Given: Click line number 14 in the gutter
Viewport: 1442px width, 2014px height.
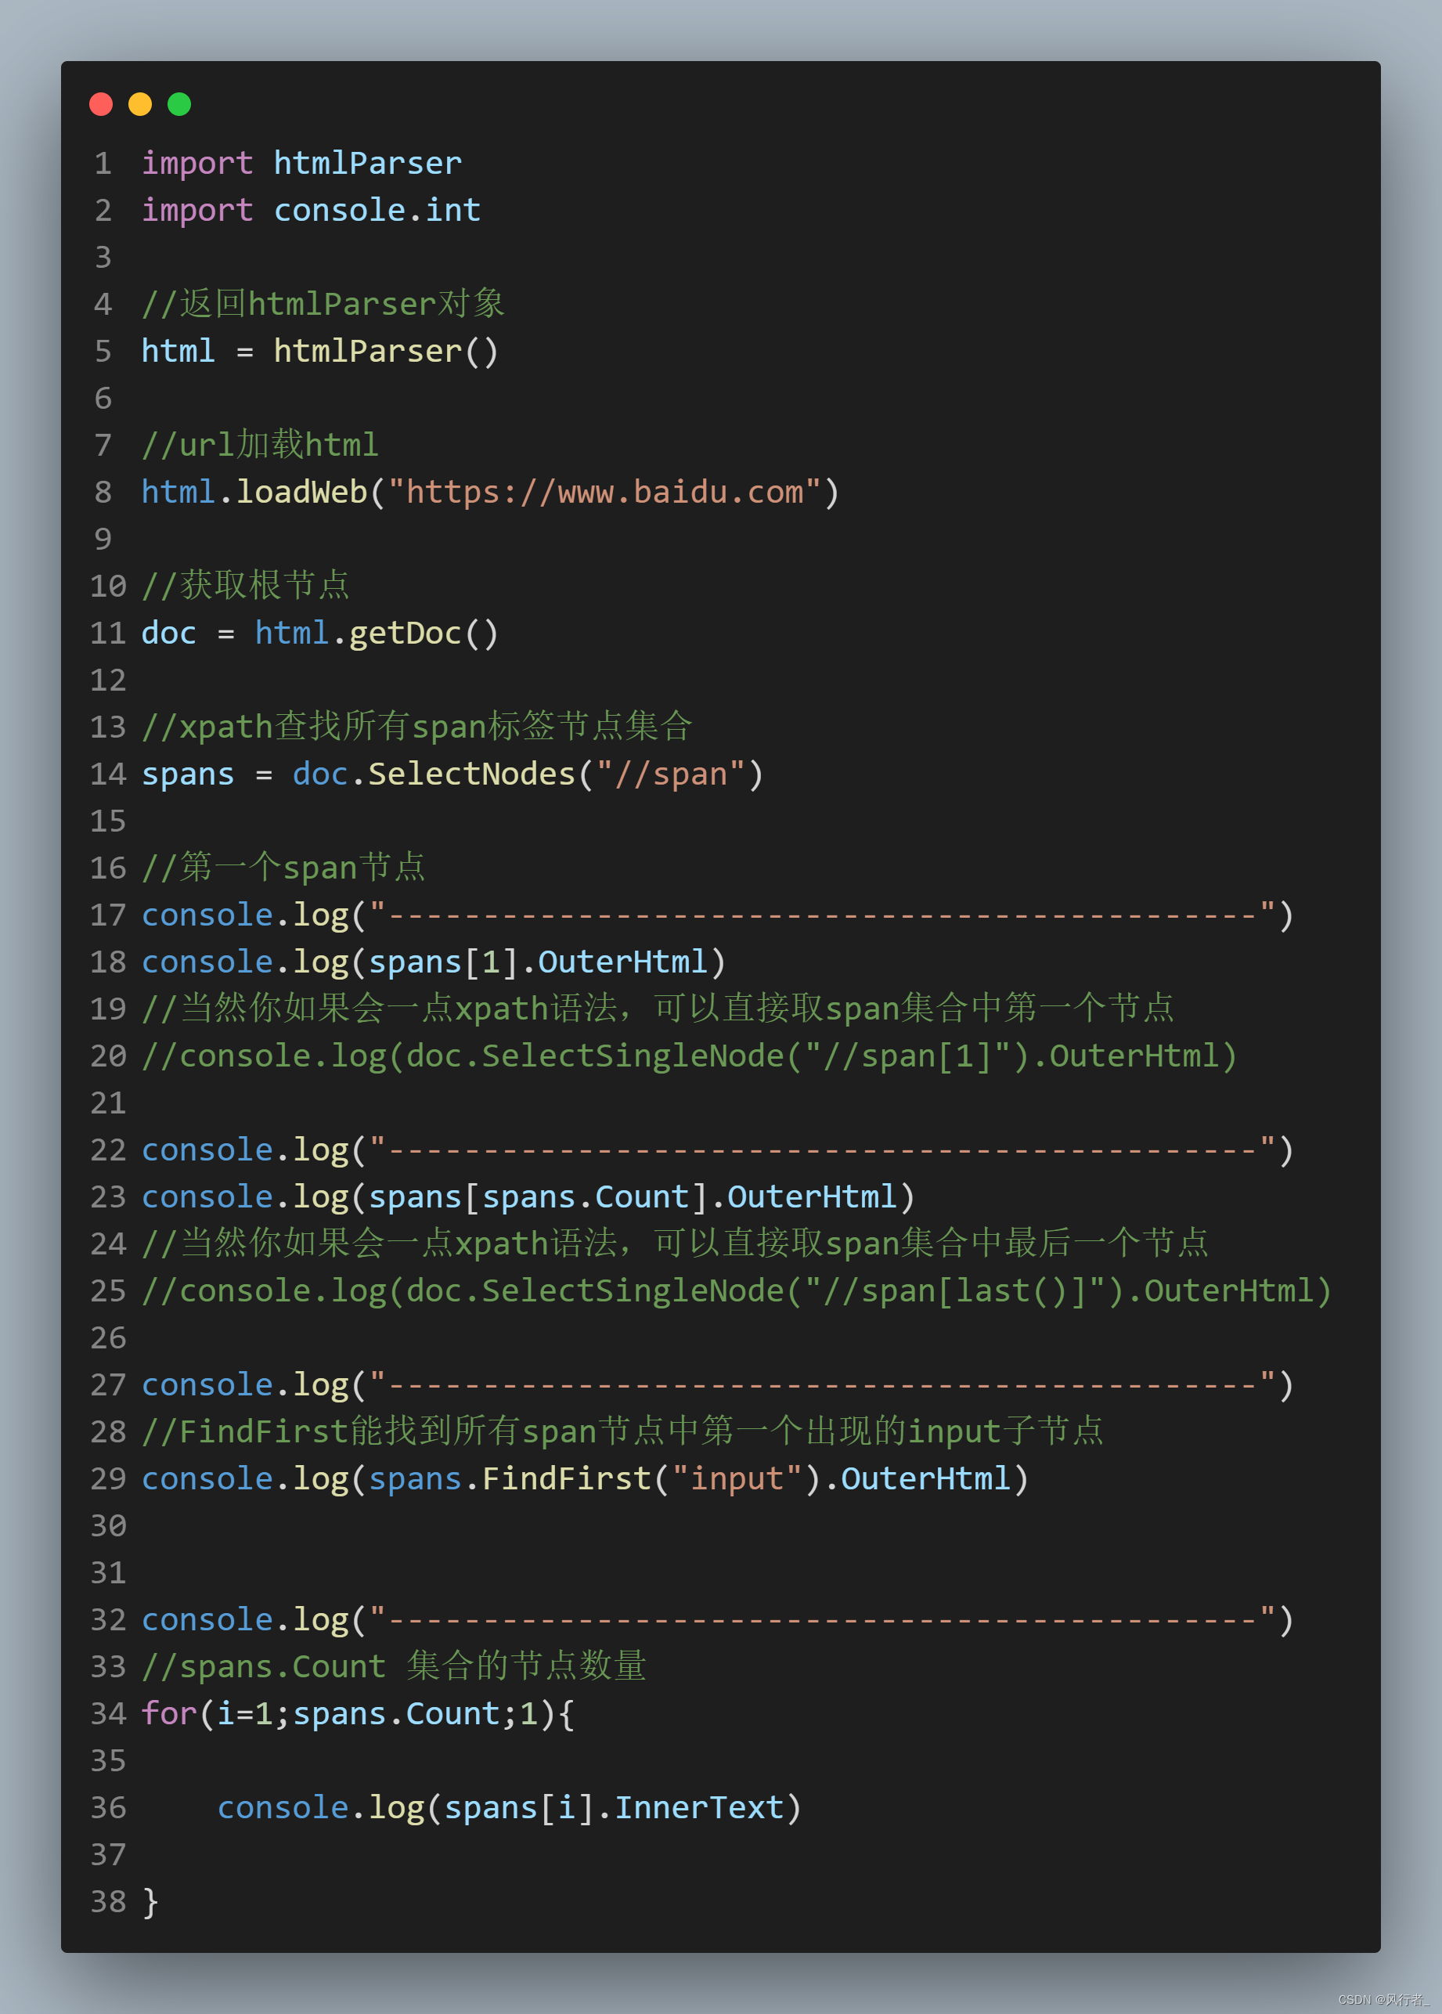Looking at the screenshot, I should (x=106, y=774).
